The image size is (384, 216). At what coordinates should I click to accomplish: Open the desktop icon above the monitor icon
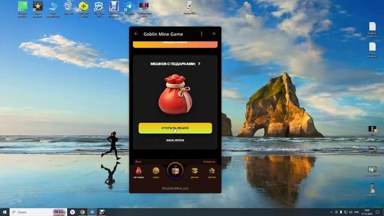[372, 151]
